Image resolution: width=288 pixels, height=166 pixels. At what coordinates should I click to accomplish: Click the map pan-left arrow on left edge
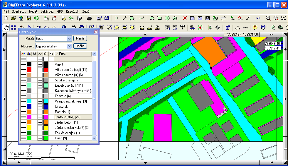pyautogui.click(x=4, y=99)
